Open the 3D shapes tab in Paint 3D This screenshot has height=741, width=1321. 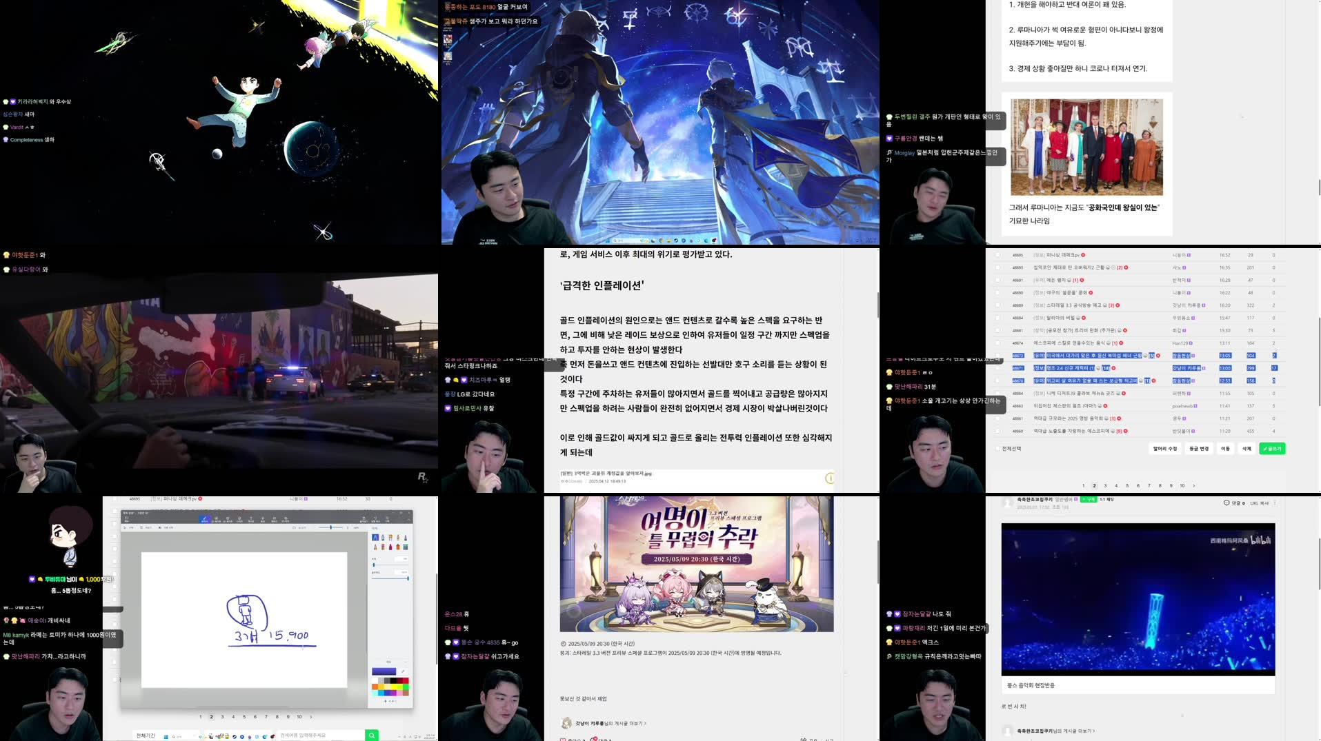[228, 519]
